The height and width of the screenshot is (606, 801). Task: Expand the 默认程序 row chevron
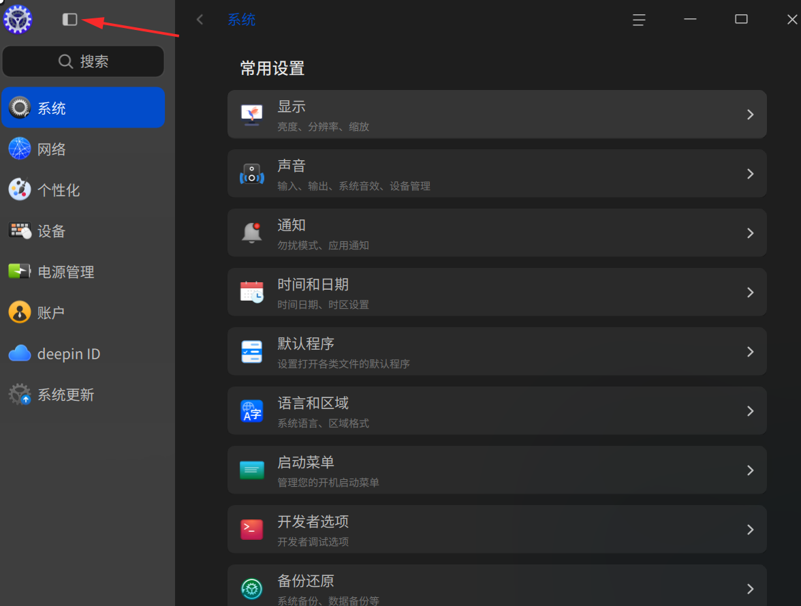pos(750,352)
